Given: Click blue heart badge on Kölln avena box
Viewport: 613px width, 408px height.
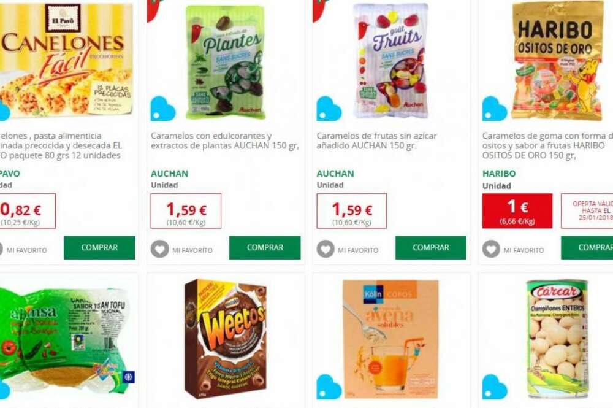Looking at the screenshot, I should coord(329,387).
